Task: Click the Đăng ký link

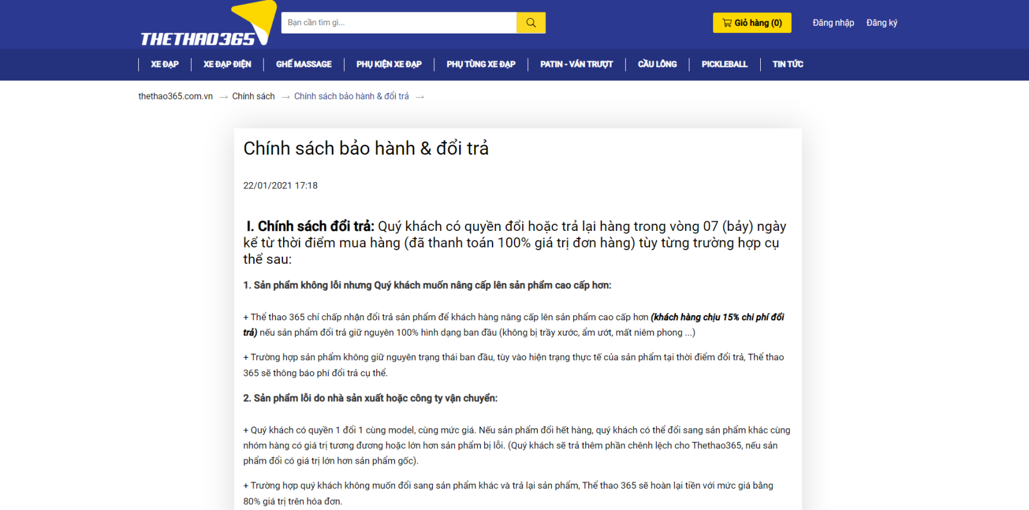Action: point(881,23)
